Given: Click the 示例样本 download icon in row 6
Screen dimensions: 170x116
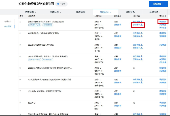Looking at the screenshot, I should point(141,83).
